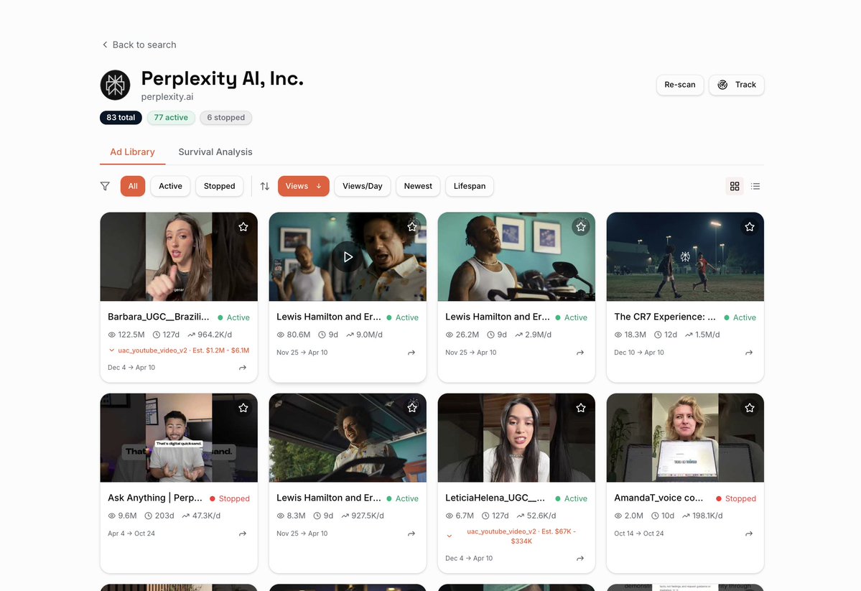This screenshot has height=591, width=861.
Task: Switch to grid view layout
Action: (735, 186)
